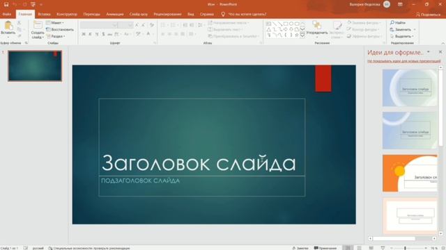Screen dimensions: 446x250
Task: Click the Undo arrow in the title bar
Action: (15, 5)
